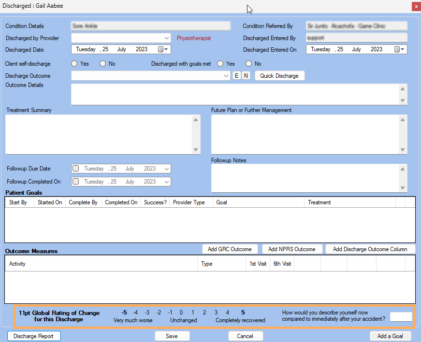Expand the Followup Due Date dropdown arrow
Screen dimensions: 421x342
click(167, 169)
